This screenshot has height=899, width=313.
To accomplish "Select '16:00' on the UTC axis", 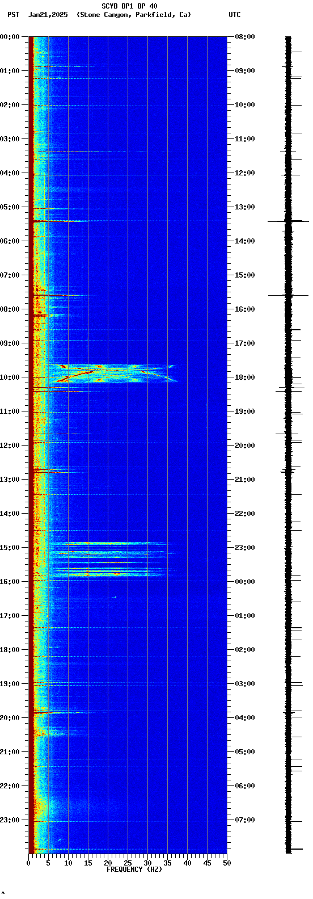I will [245, 309].
